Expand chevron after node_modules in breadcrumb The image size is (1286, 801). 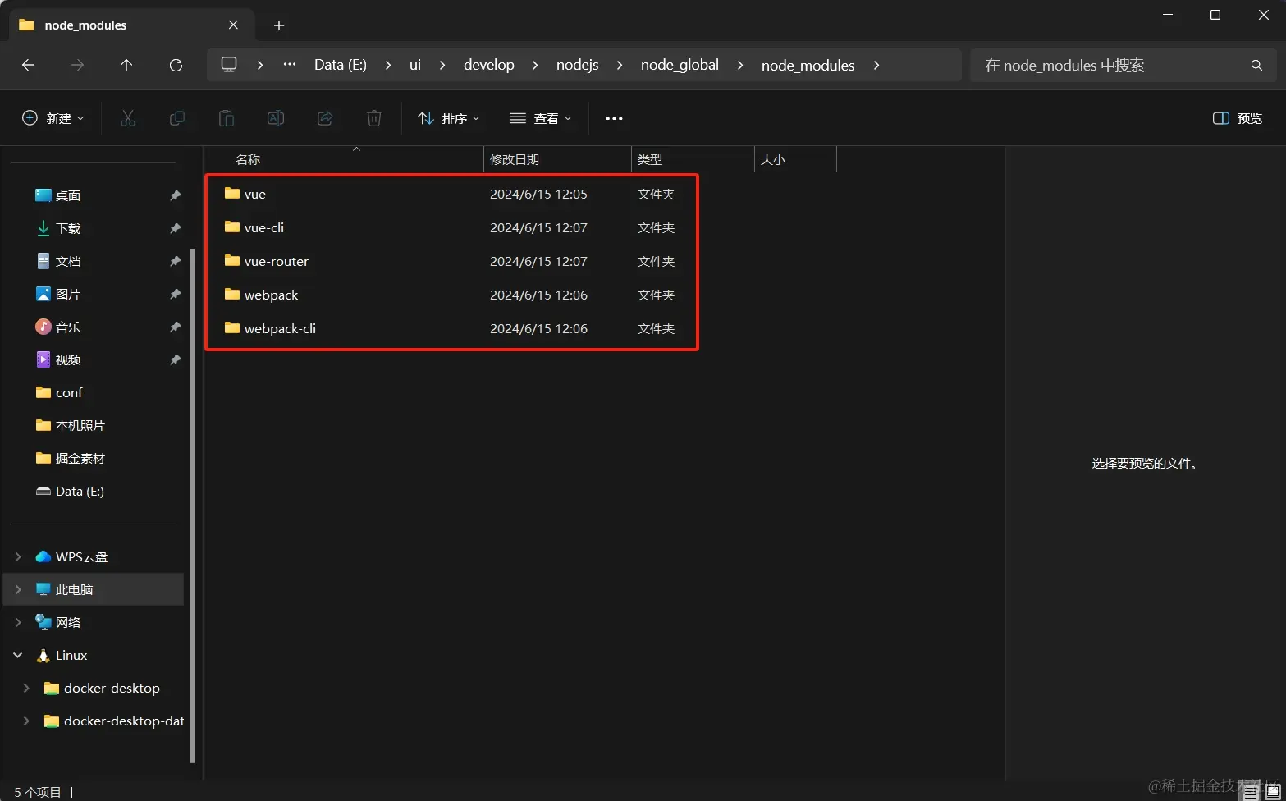pos(876,65)
